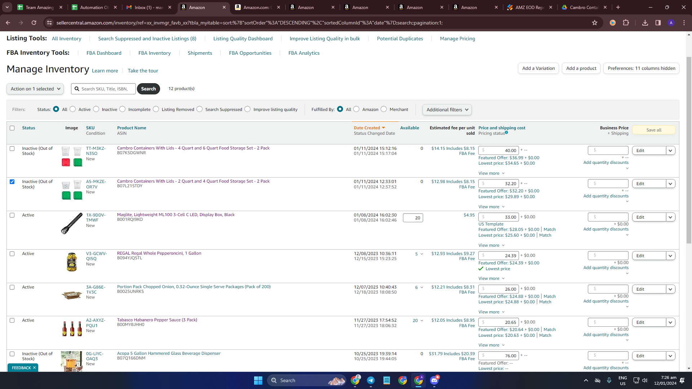Open the notification center icon
The width and height of the screenshot is (692, 389).
[x=682, y=380]
